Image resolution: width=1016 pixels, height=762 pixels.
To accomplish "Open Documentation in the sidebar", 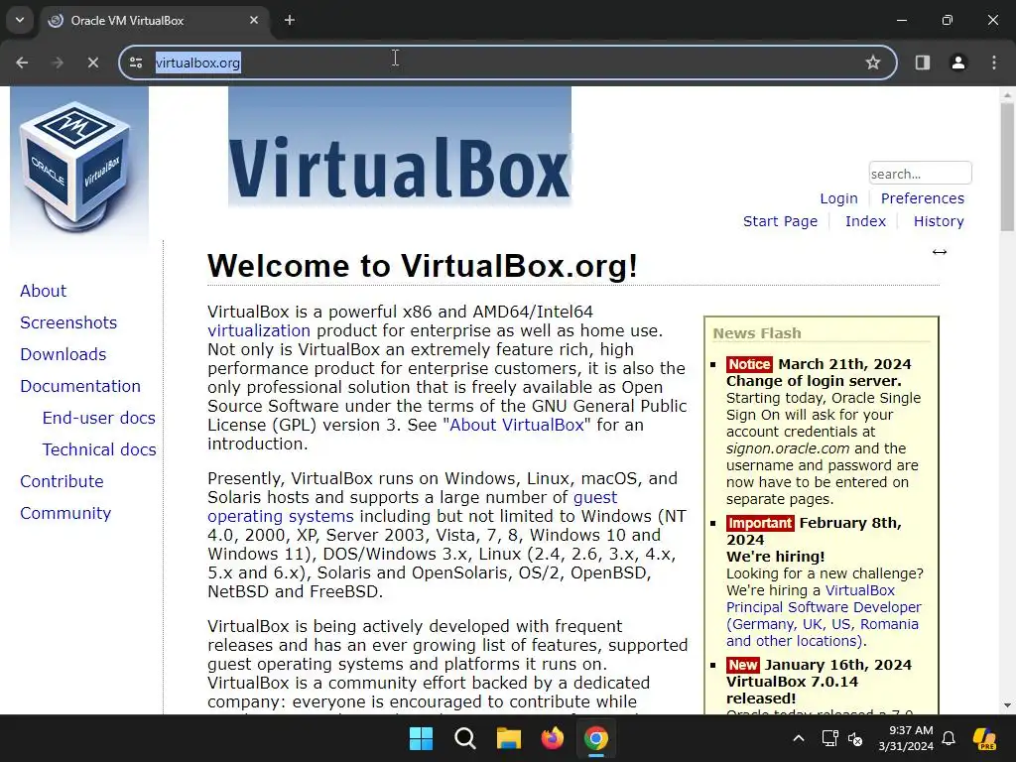I will (x=80, y=386).
